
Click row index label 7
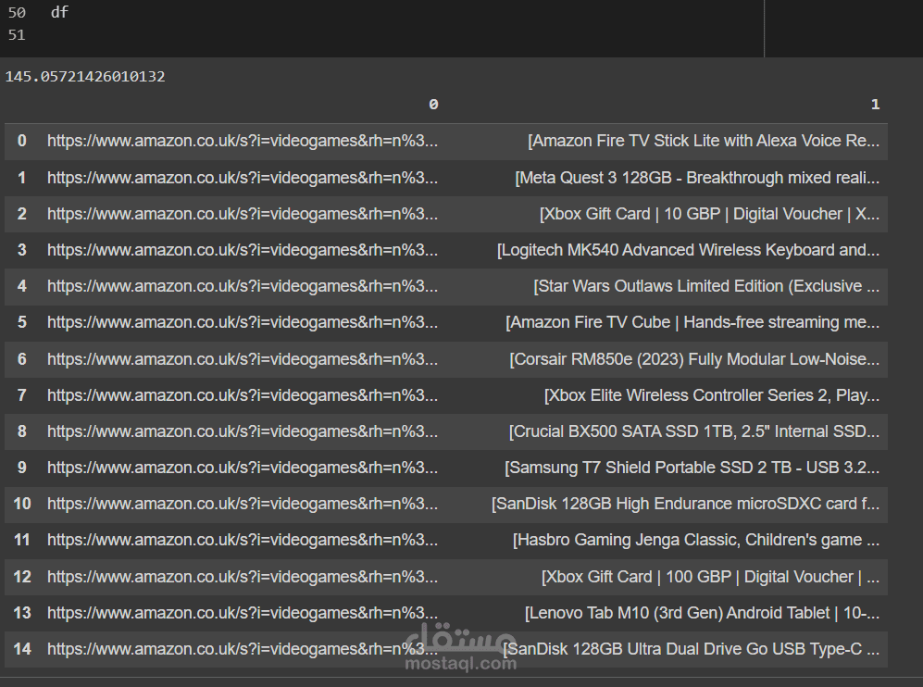click(x=22, y=395)
